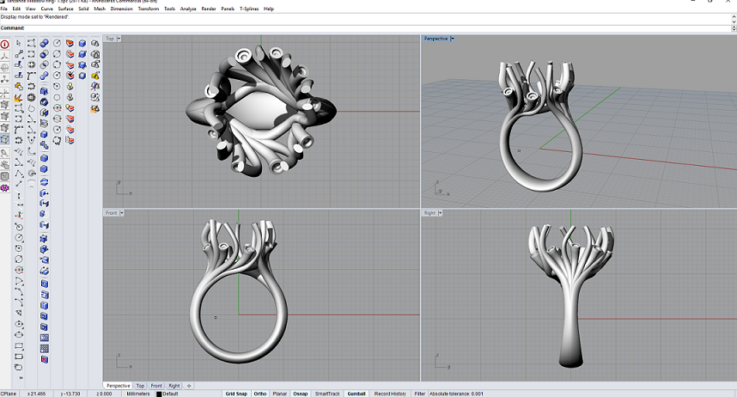Screen dimensions: 737x397
Task: Expand the toolbar overflow chevron
Action: coord(21,378)
